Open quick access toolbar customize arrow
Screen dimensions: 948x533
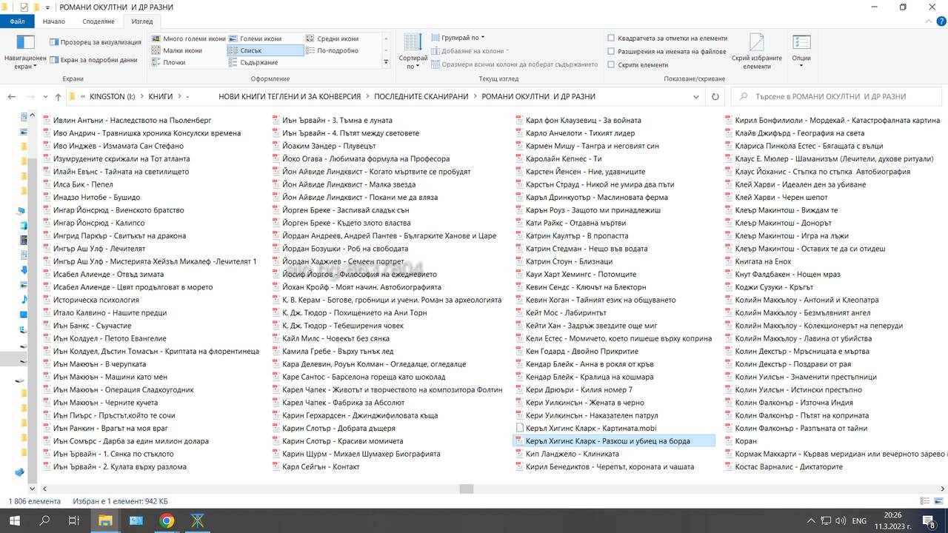click(49, 7)
